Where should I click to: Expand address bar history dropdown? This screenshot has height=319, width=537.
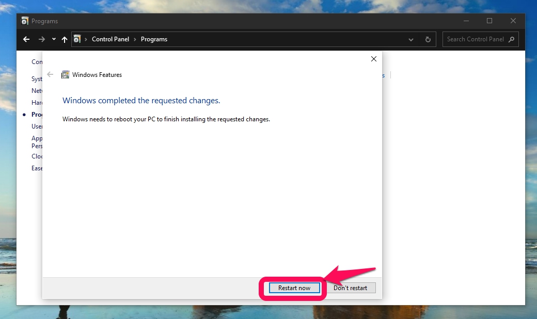tap(411, 39)
